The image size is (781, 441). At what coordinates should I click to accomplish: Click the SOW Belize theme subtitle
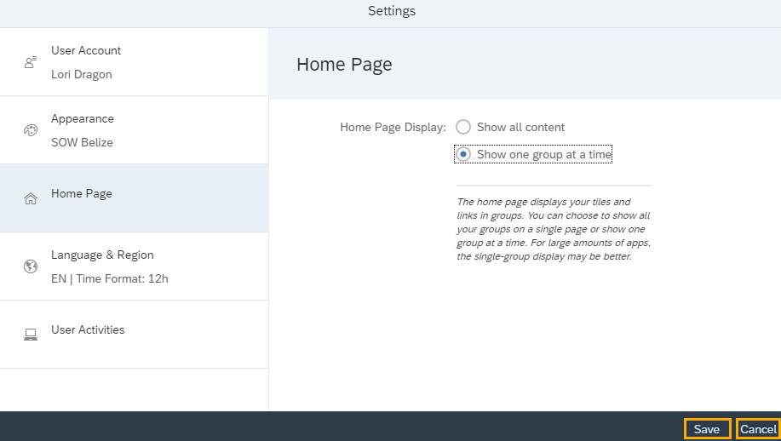[82, 142]
